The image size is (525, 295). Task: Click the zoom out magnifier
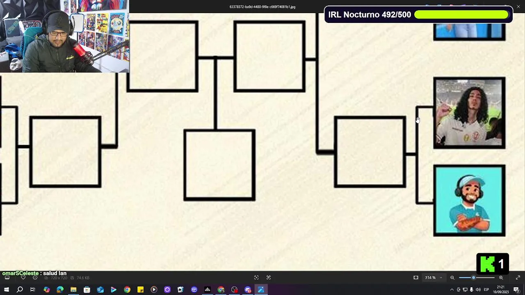[x=452, y=278]
